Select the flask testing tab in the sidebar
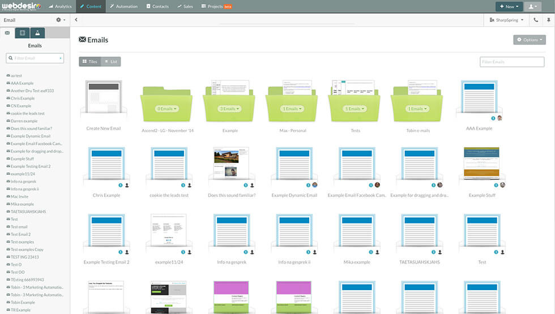The image size is (555, 314). (37, 33)
